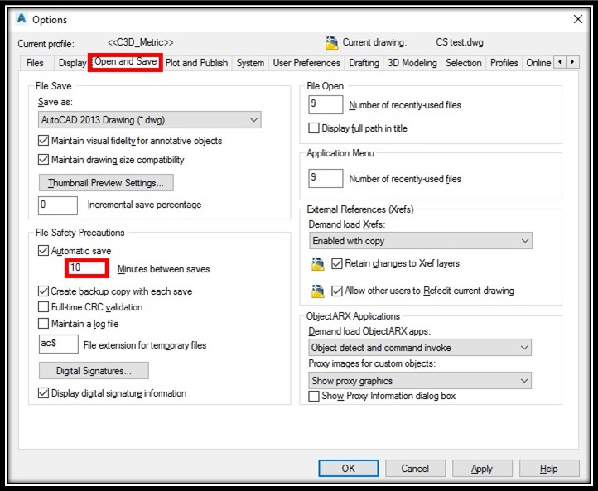Click the Help button
This screenshot has width=598, height=491.
point(549,468)
